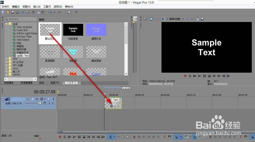Collapse the 全部 root folder
255x142 pixels.
click(x=6, y=24)
